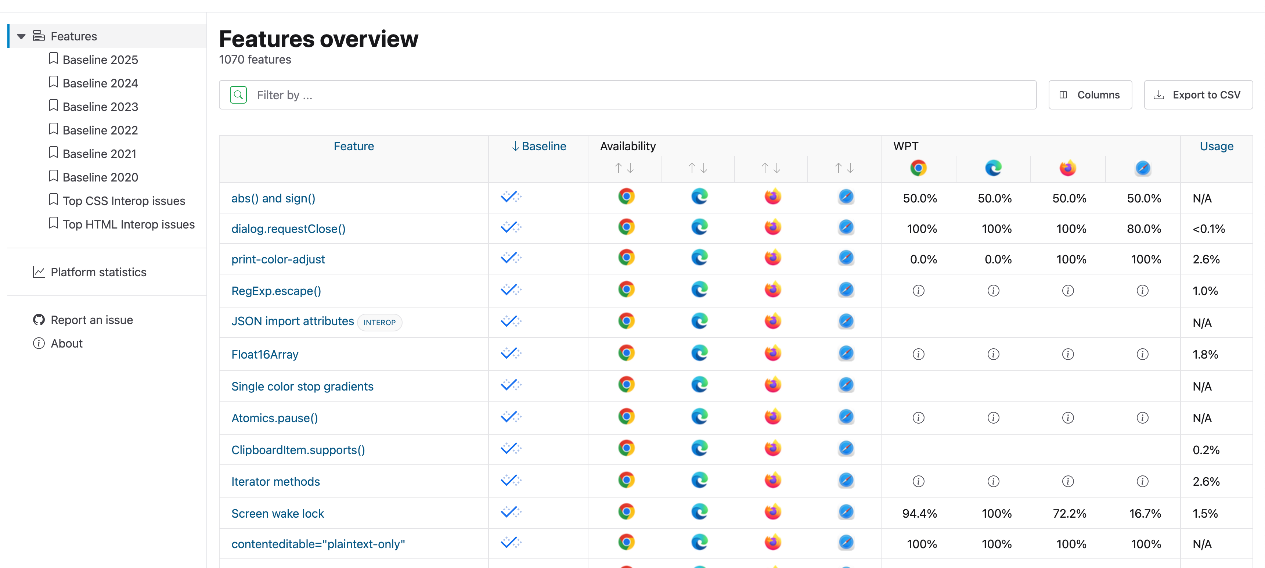1265x568 pixels.
Task: Open the abs() and sign() feature link
Action: [x=273, y=198]
